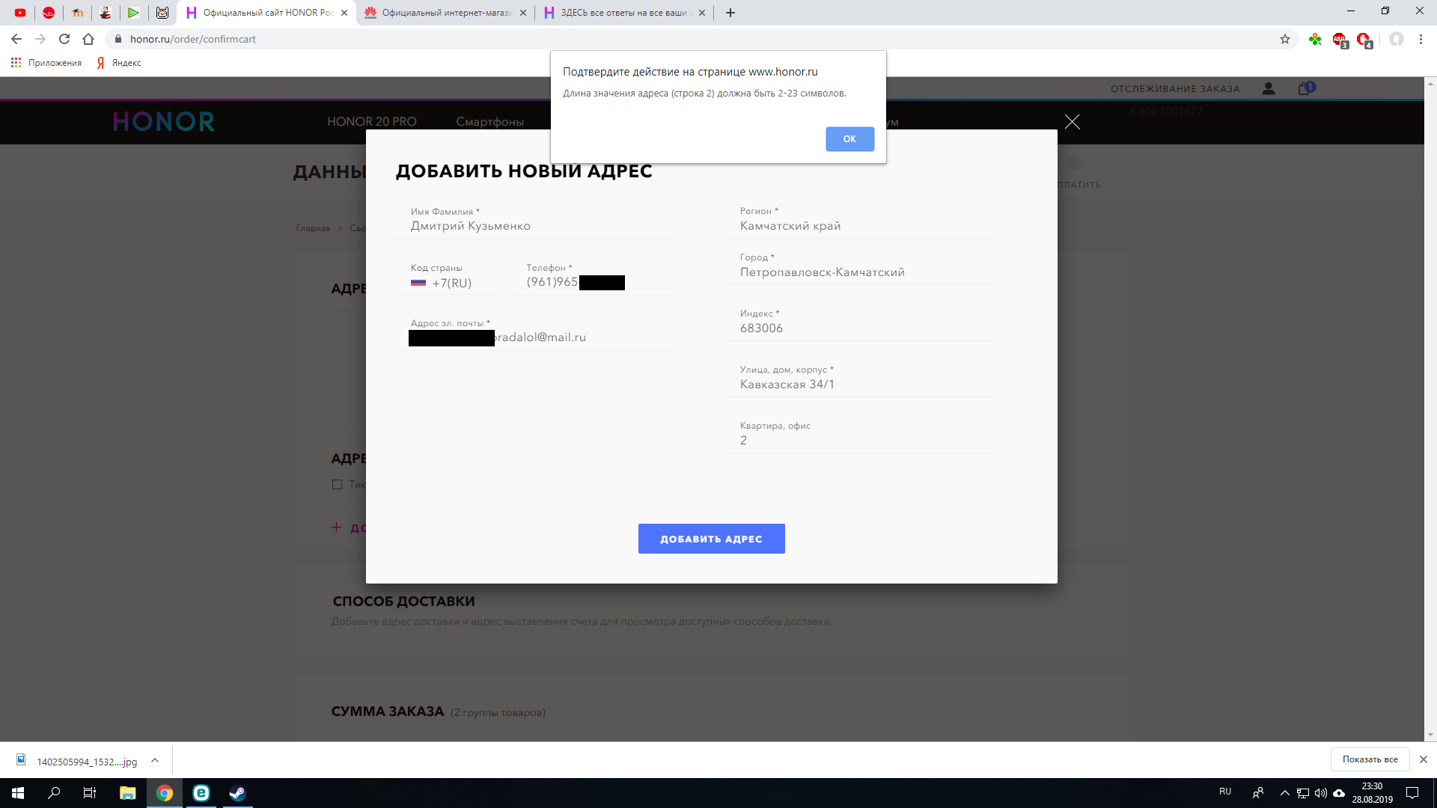The image size is (1437, 808).
Task: Click the RU language indicator
Action: [x=1225, y=792]
